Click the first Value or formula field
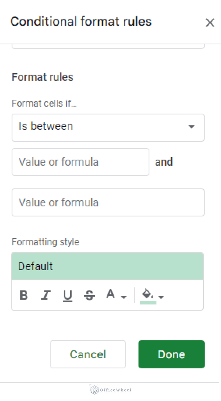Viewport: 221px width, 401px height. (x=81, y=162)
